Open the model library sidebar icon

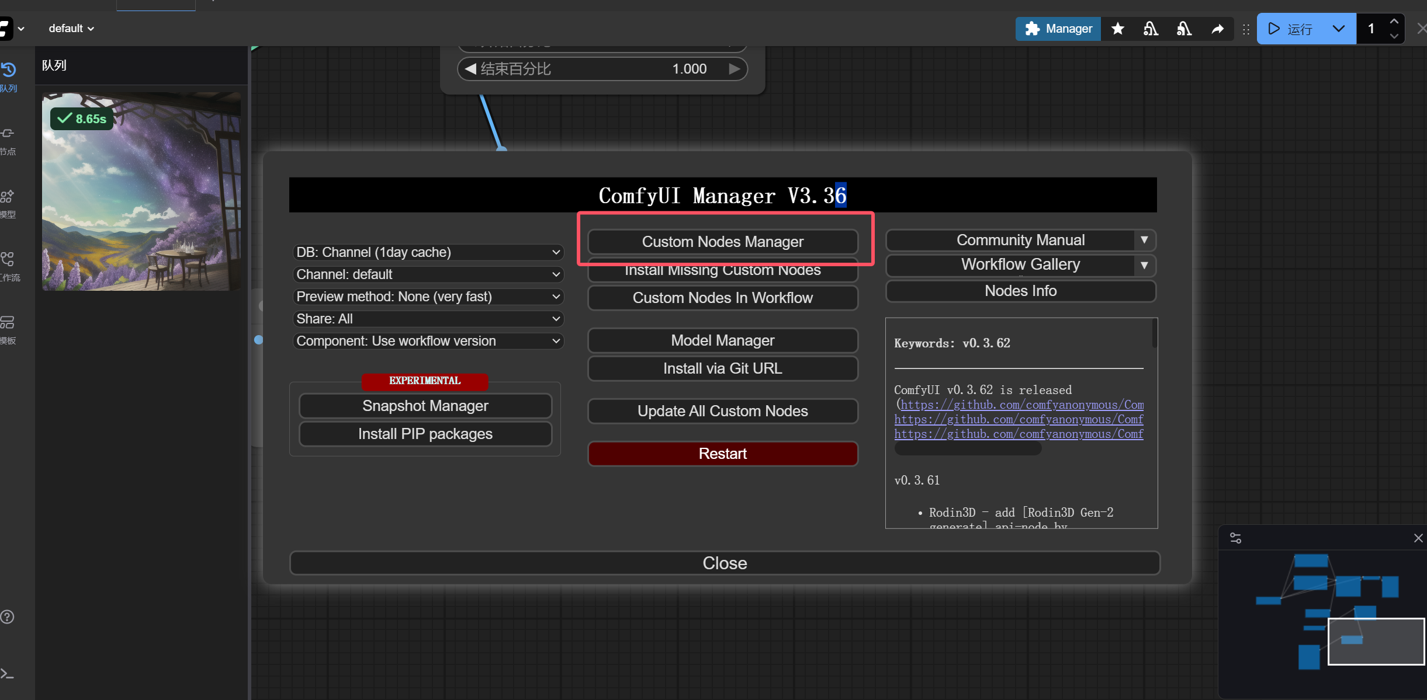click(x=8, y=197)
